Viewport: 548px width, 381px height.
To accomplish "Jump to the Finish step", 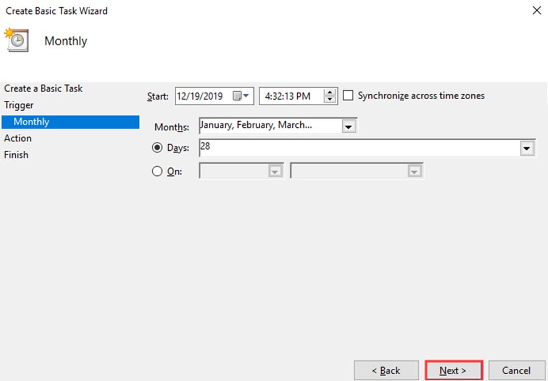I will tap(16, 155).
